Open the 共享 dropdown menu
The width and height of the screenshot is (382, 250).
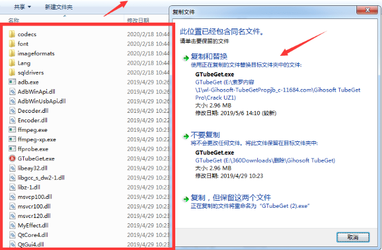(23, 7)
